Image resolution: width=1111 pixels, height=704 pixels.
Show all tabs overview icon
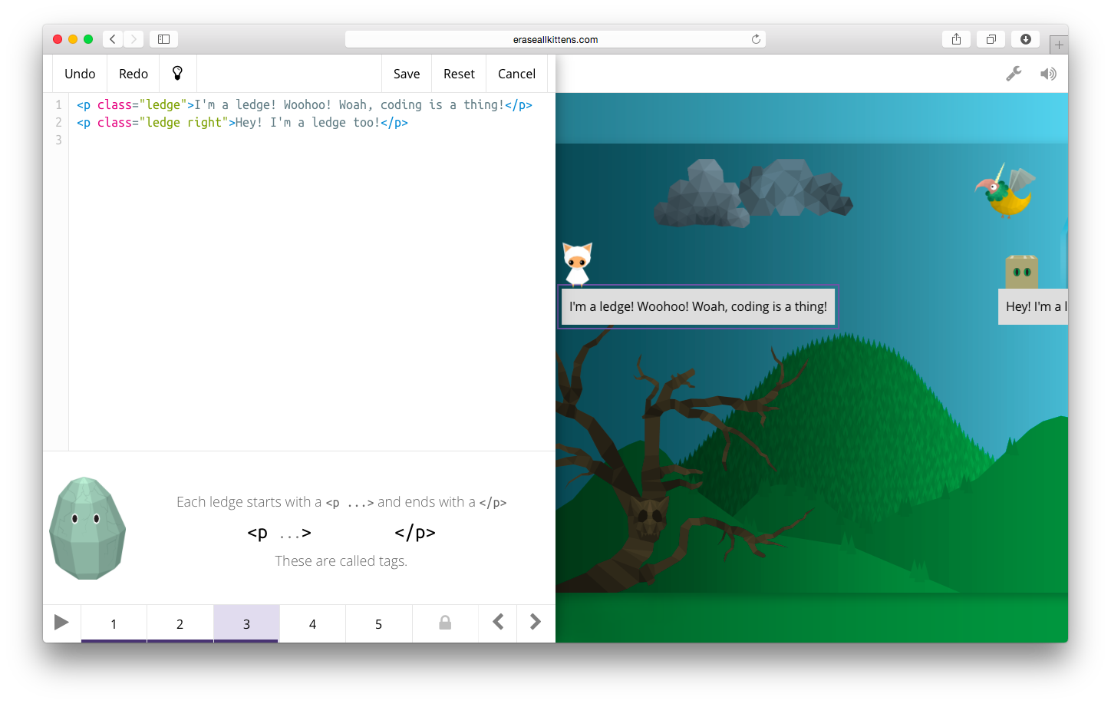(x=991, y=39)
